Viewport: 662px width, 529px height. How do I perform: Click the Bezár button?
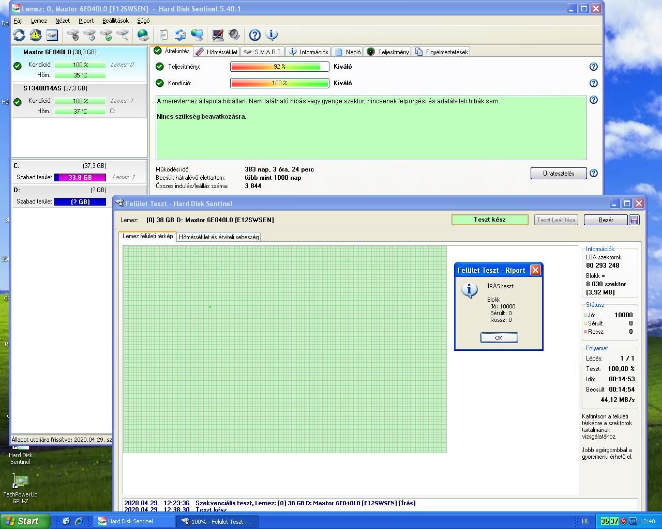(x=606, y=220)
